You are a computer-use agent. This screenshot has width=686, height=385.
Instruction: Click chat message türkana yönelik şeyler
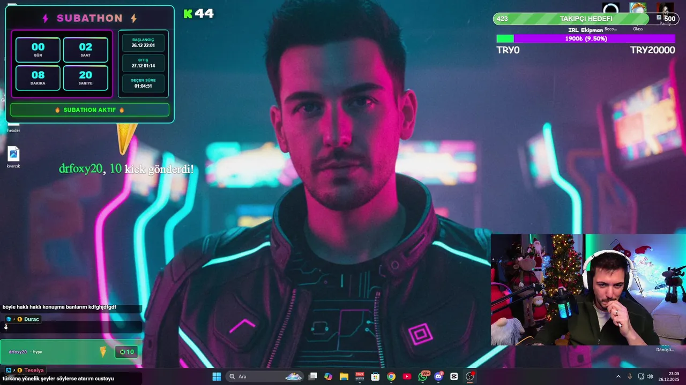(58, 379)
